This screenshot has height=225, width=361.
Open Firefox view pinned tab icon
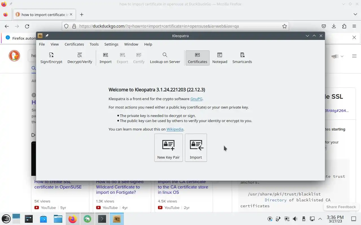pos(5,15)
